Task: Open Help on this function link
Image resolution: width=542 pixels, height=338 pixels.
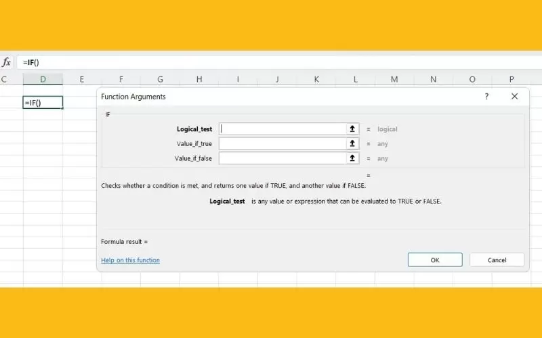Action: pyautogui.click(x=130, y=260)
